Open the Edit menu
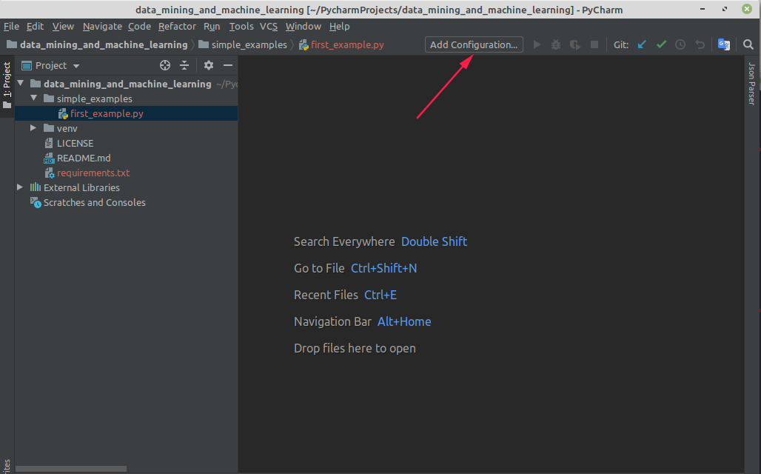The width and height of the screenshot is (761, 474). pyautogui.click(x=35, y=26)
